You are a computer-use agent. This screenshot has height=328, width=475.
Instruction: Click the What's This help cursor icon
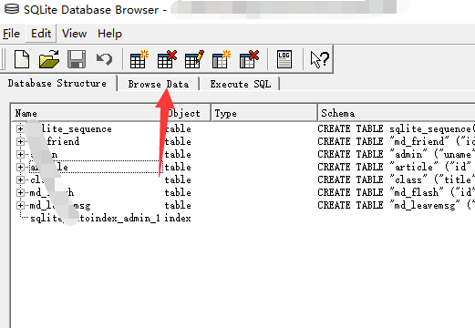[x=319, y=59]
